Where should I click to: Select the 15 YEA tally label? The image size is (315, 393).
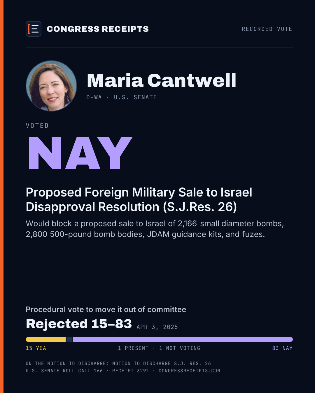coord(36,348)
